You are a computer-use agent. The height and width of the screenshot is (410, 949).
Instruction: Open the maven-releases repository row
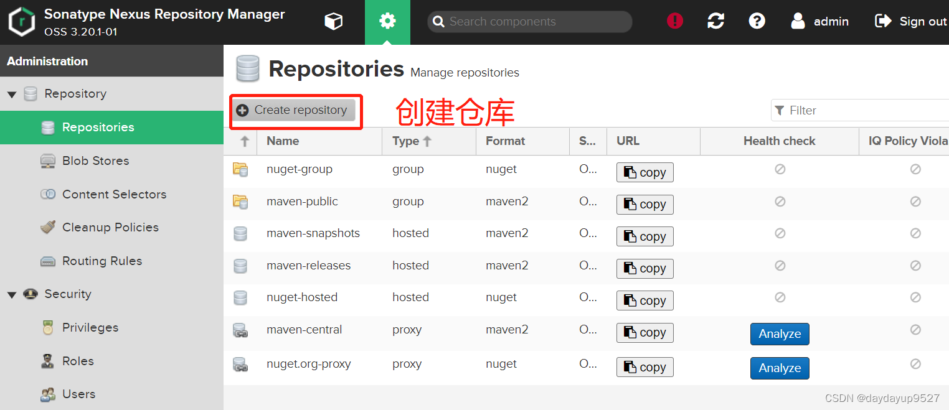[586, 268]
